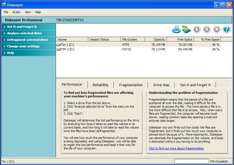The width and height of the screenshot is (234, 165).
Task: Sort by the % Free Space column header
Action: 207,39
